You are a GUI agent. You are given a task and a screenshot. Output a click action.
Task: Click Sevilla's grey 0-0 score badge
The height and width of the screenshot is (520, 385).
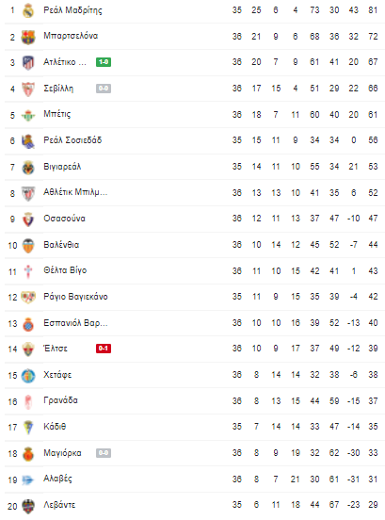click(104, 89)
